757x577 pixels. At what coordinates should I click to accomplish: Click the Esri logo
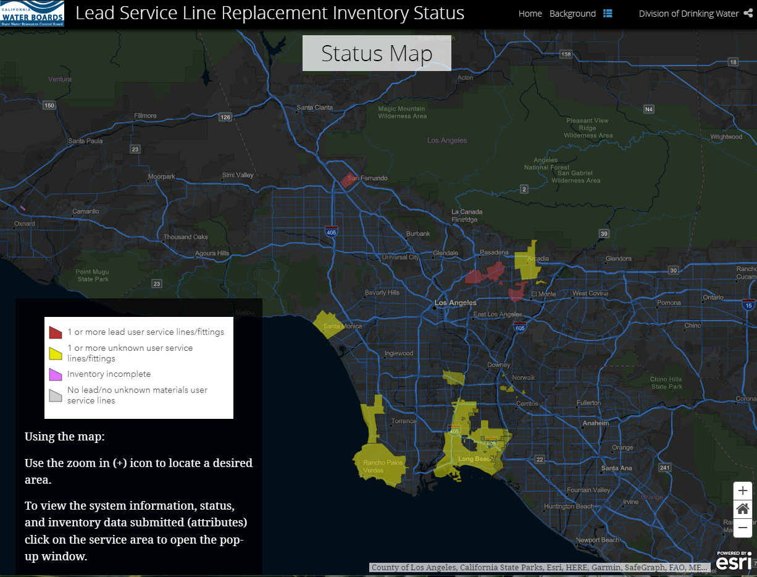[x=734, y=560]
